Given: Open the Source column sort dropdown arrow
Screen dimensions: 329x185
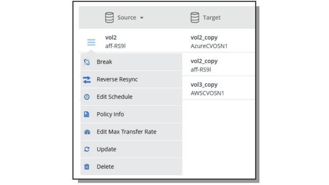Looking at the screenshot, I should [142, 18].
